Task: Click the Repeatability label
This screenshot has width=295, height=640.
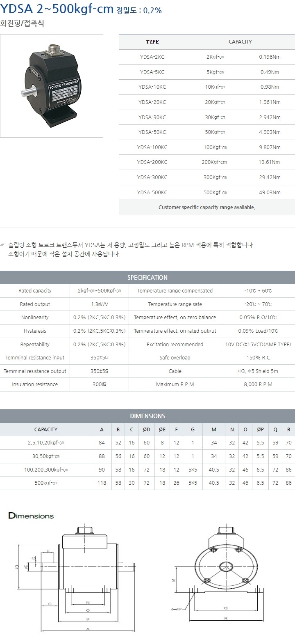Action: (35, 345)
